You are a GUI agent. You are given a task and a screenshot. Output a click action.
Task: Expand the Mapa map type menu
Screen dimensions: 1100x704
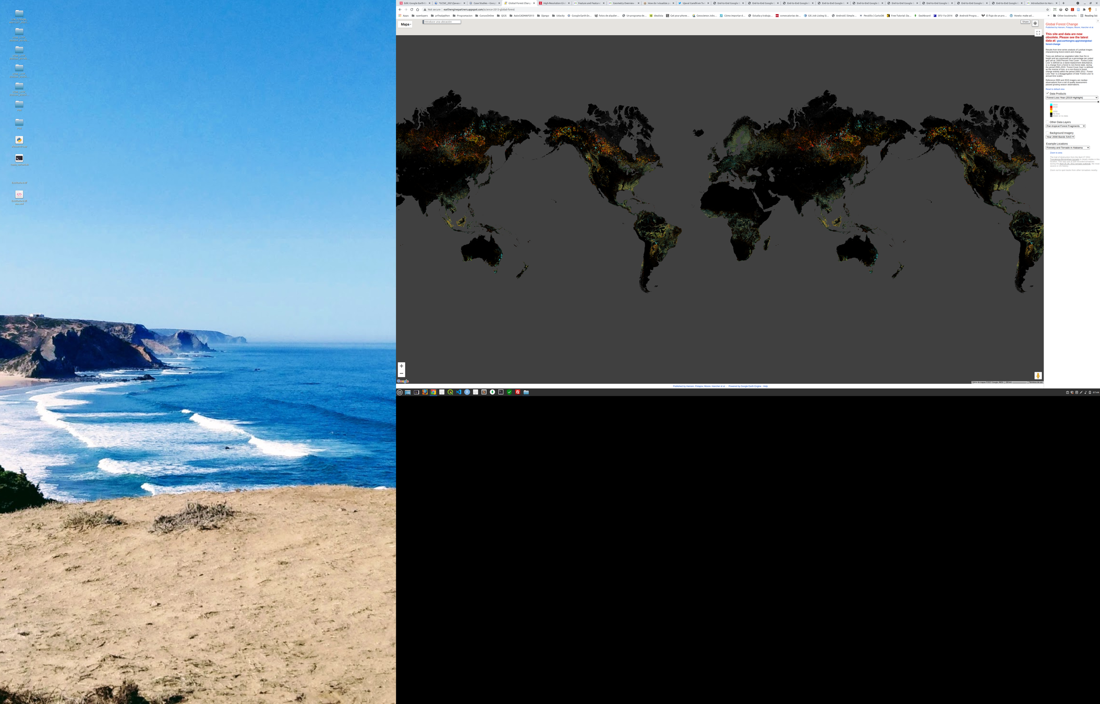click(x=405, y=25)
